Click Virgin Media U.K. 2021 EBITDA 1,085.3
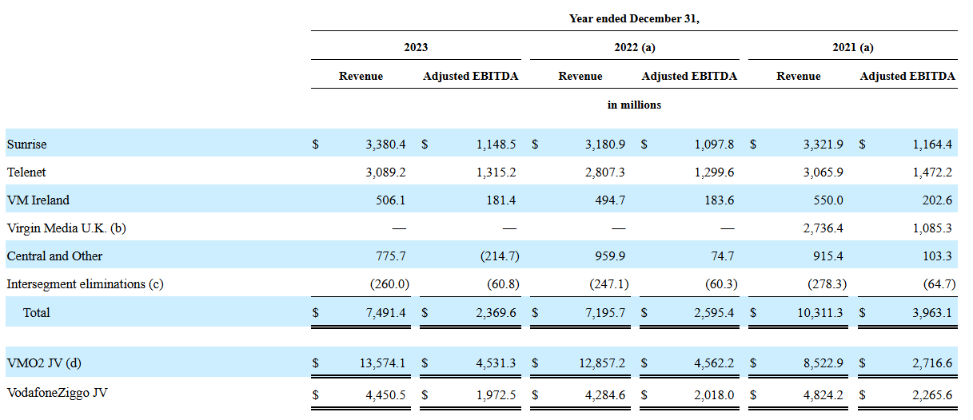The height and width of the screenshot is (420, 973). pyautogui.click(x=933, y=228)
